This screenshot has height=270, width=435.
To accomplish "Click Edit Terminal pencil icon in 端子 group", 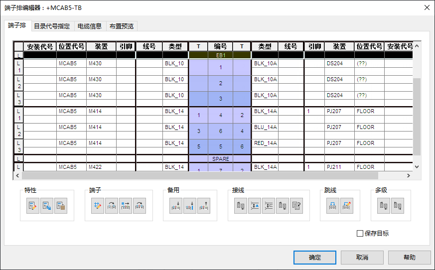I will (98, 206).
